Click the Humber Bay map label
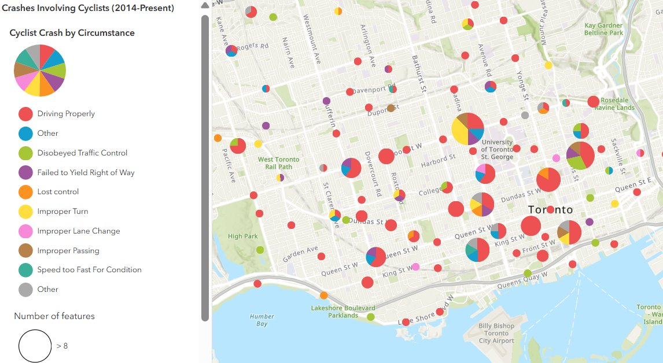663x363 pixels. coord(261,320)
